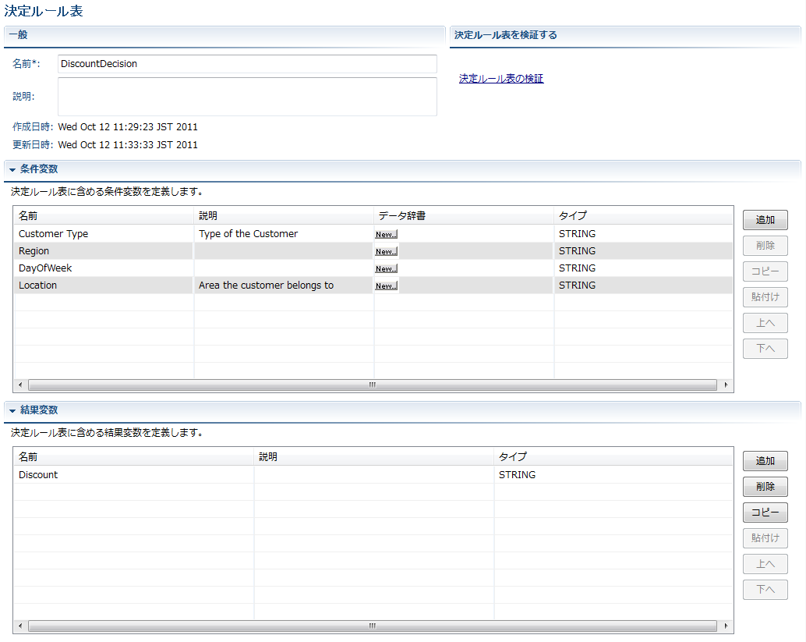The image size is (806, 642).
Task: Click New button in Region row
Action: (x=386, y=251)
